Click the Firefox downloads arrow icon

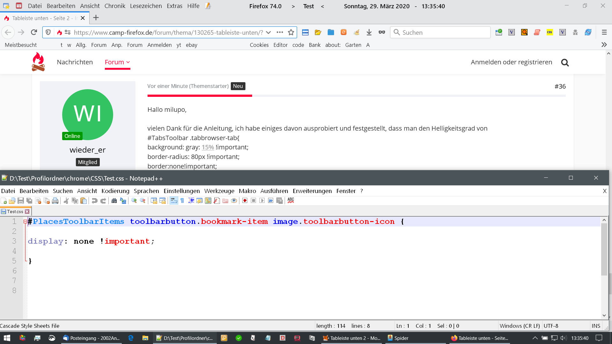369,32
